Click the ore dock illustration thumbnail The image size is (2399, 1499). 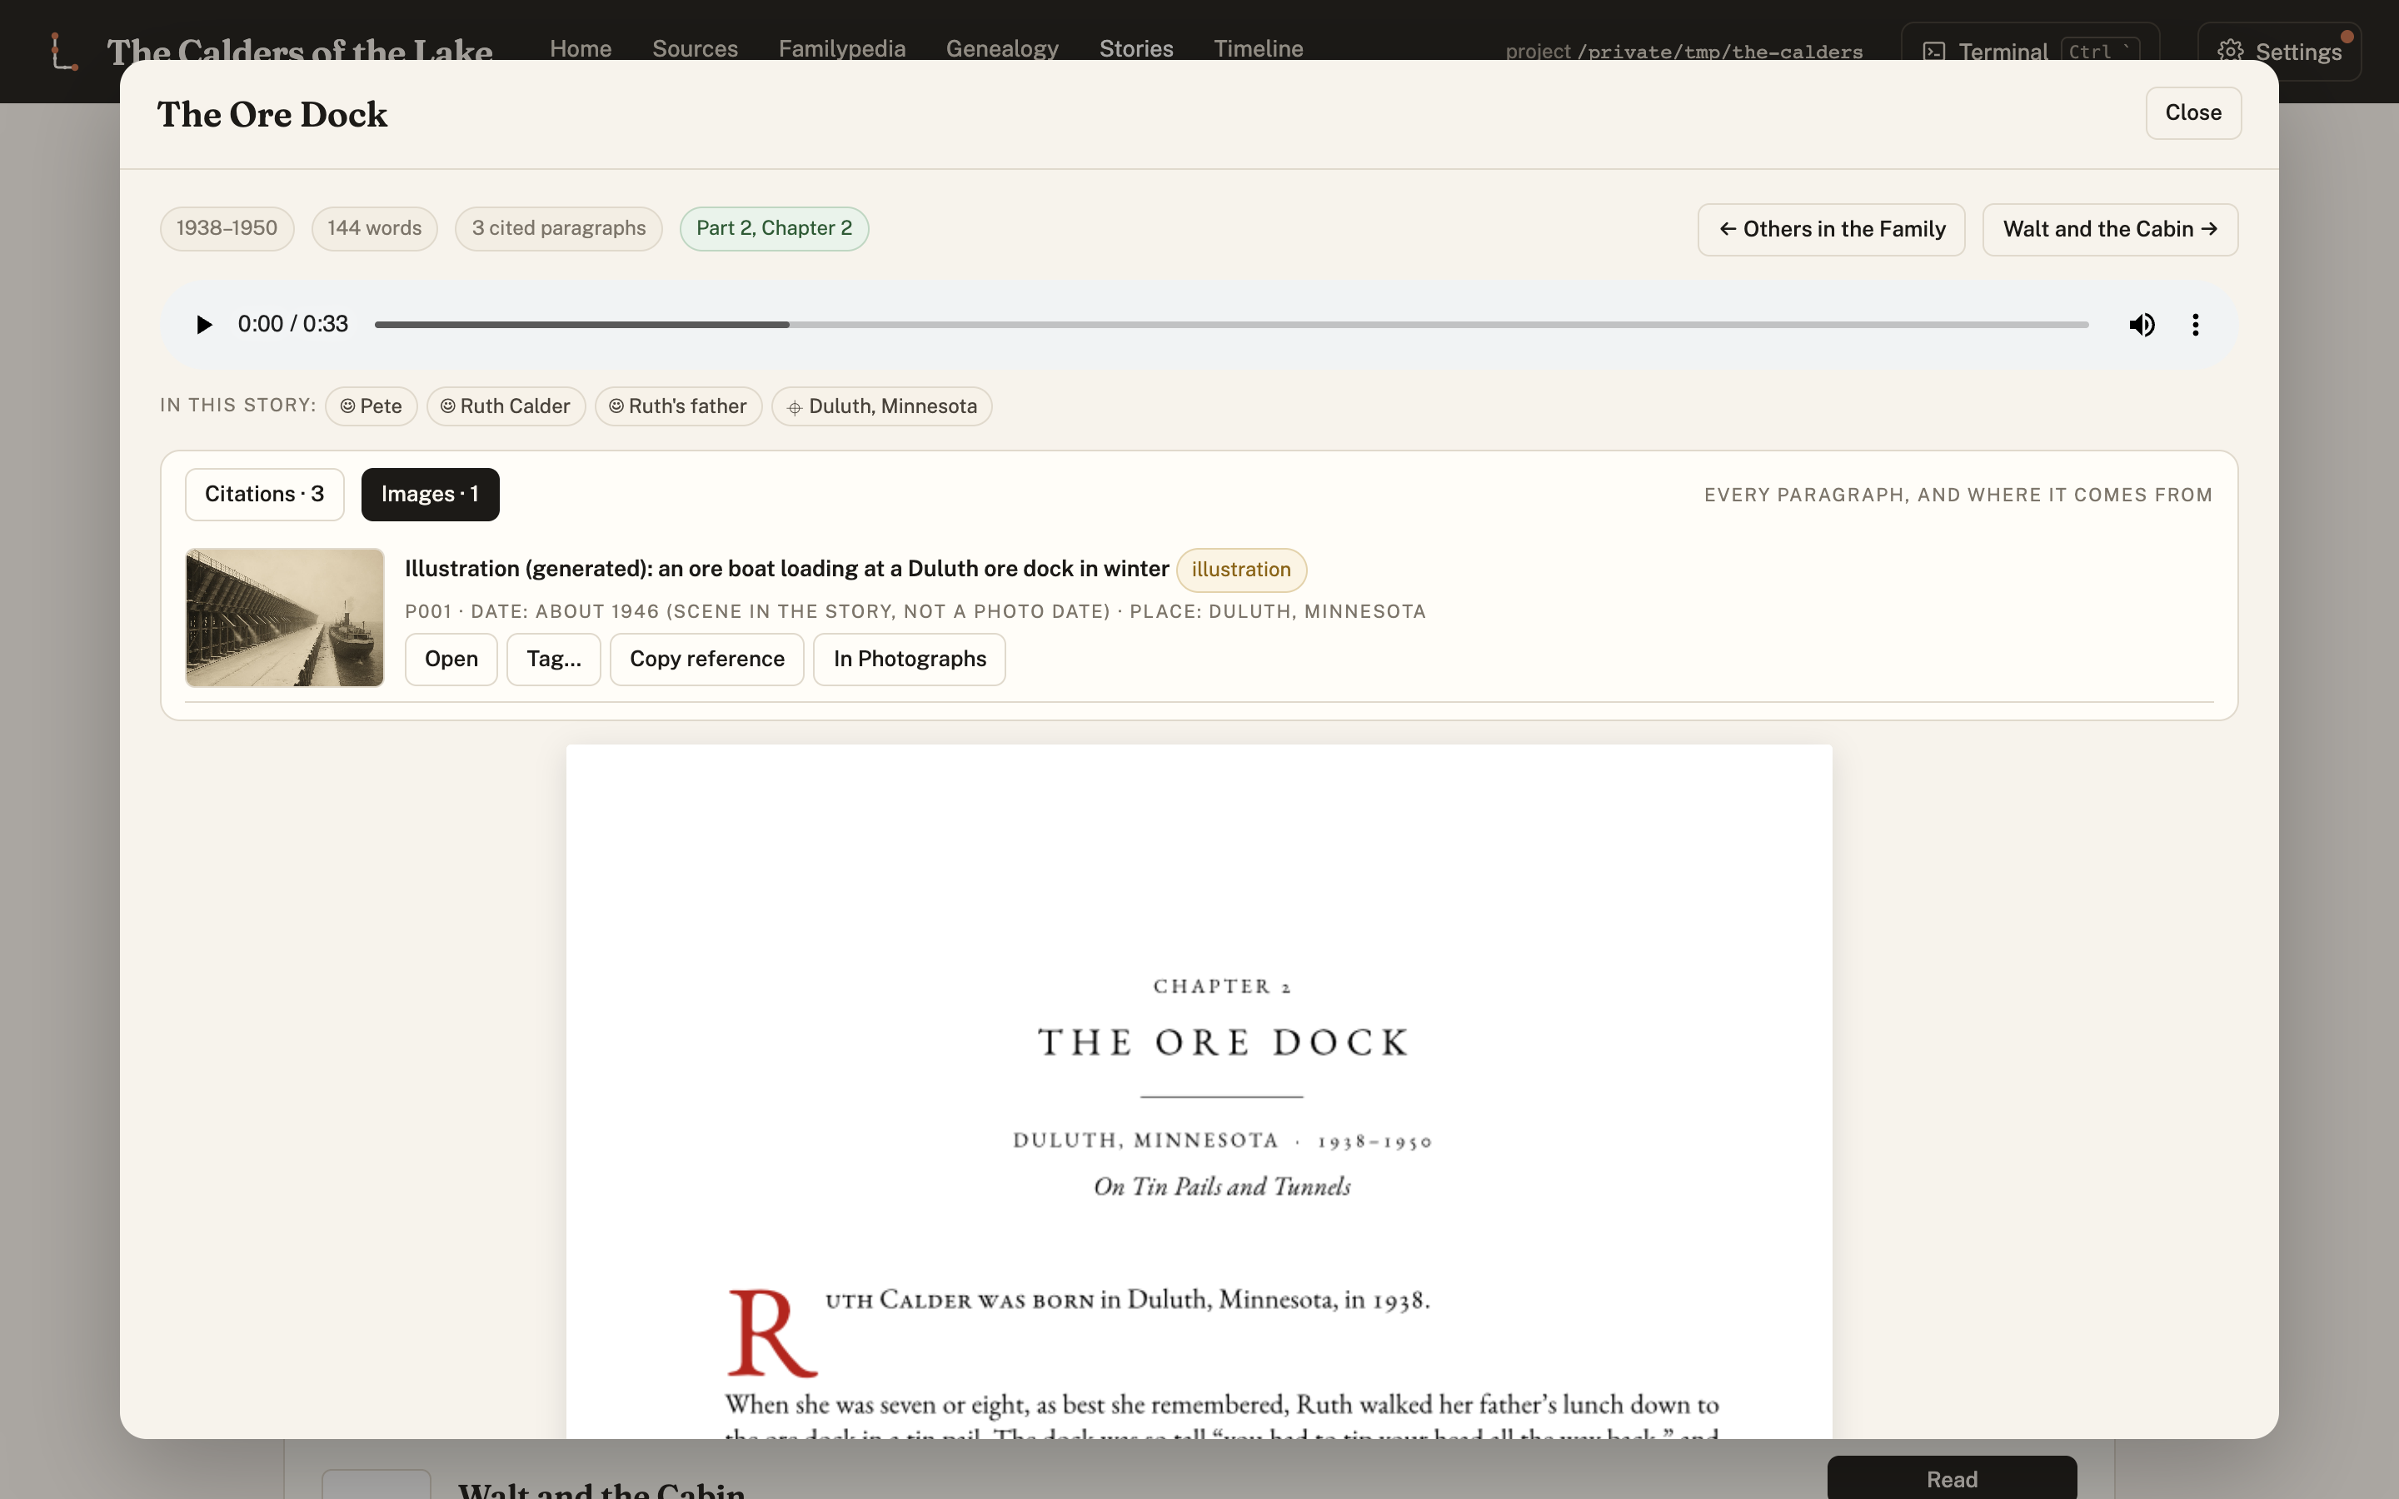coord(285,618)
